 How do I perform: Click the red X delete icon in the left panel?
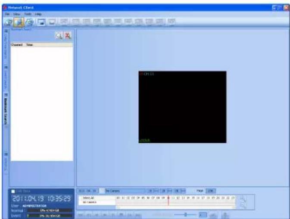[68, 35]
